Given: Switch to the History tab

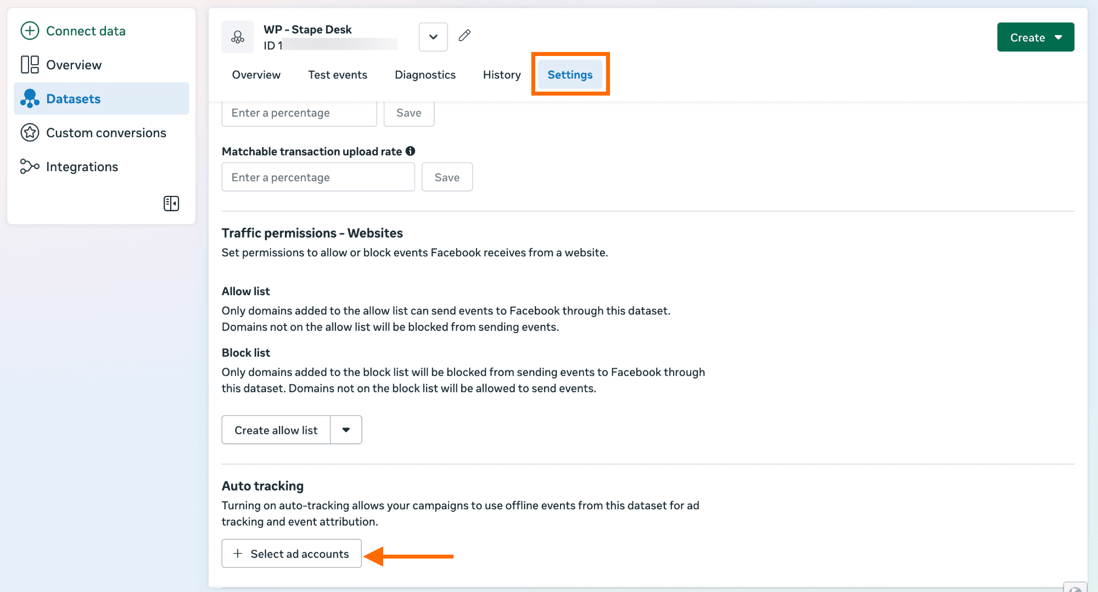Looking at the screenshot, I should tap(501, 75).
